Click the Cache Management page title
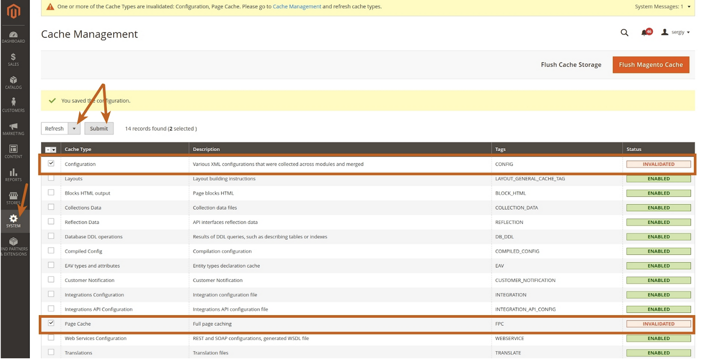 click(89, 34)
